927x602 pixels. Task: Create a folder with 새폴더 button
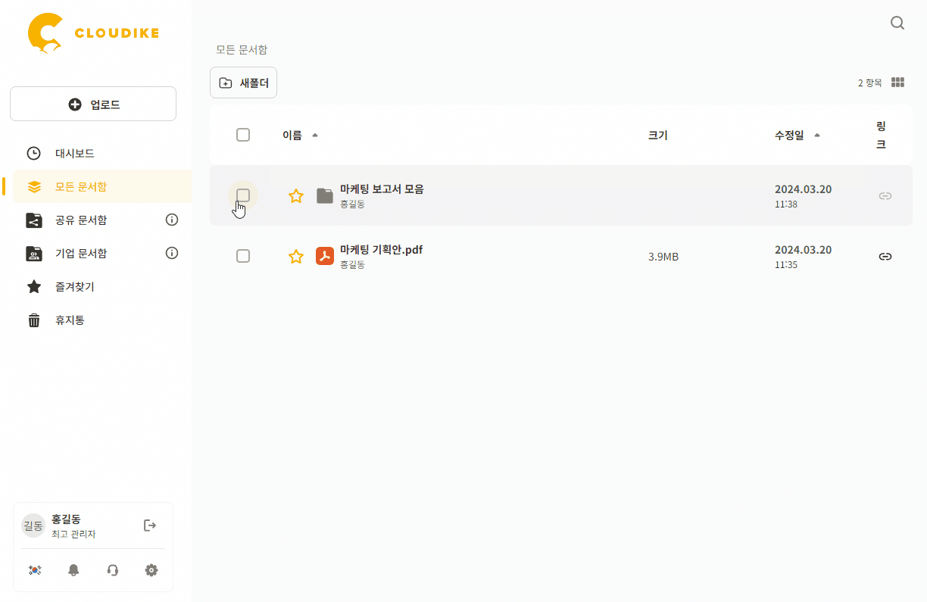[243, 83]
